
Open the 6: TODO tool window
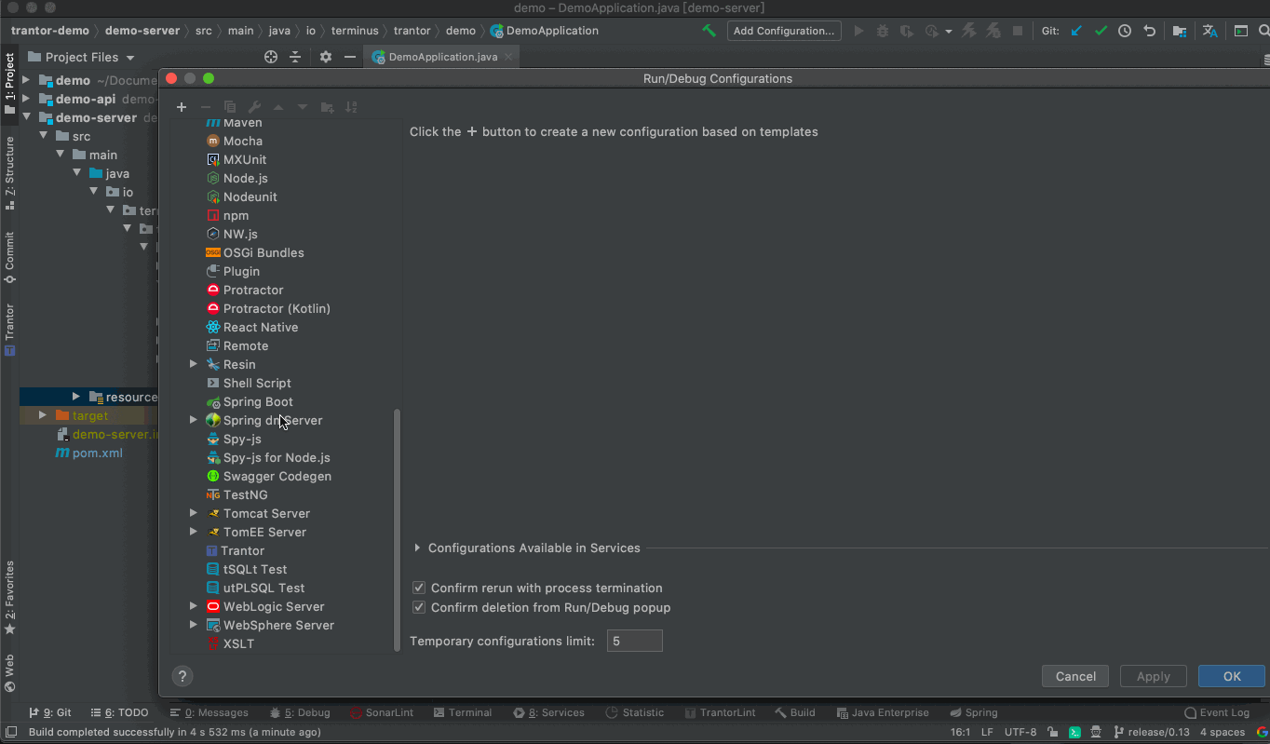point(119,712)
